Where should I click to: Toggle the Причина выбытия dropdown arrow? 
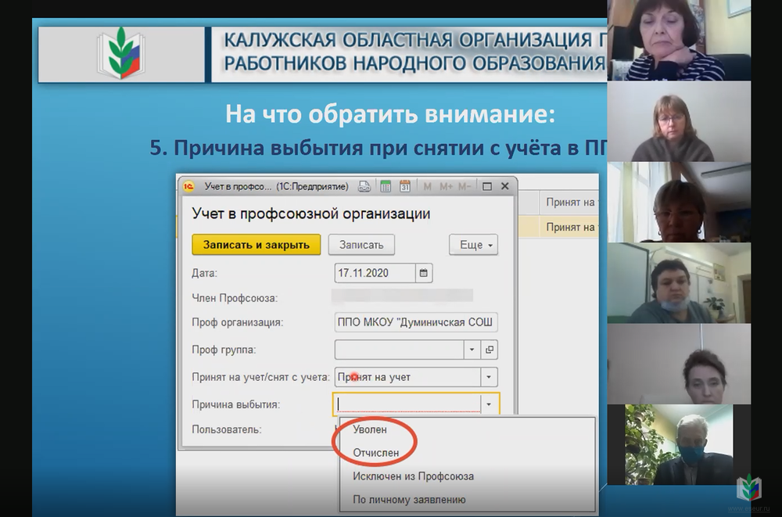coord(490,404)
